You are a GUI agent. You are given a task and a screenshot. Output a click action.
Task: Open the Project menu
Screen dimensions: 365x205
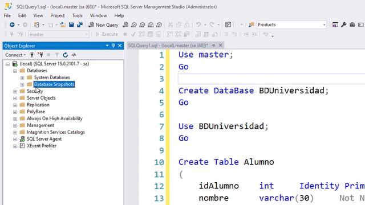pyautogui.click(x=58, y=15)
